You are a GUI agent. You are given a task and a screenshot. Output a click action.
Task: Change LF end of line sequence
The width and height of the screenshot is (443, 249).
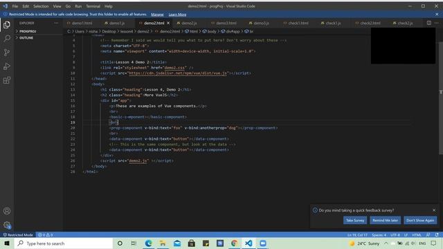pyautogui.click(x=406, y=235)
